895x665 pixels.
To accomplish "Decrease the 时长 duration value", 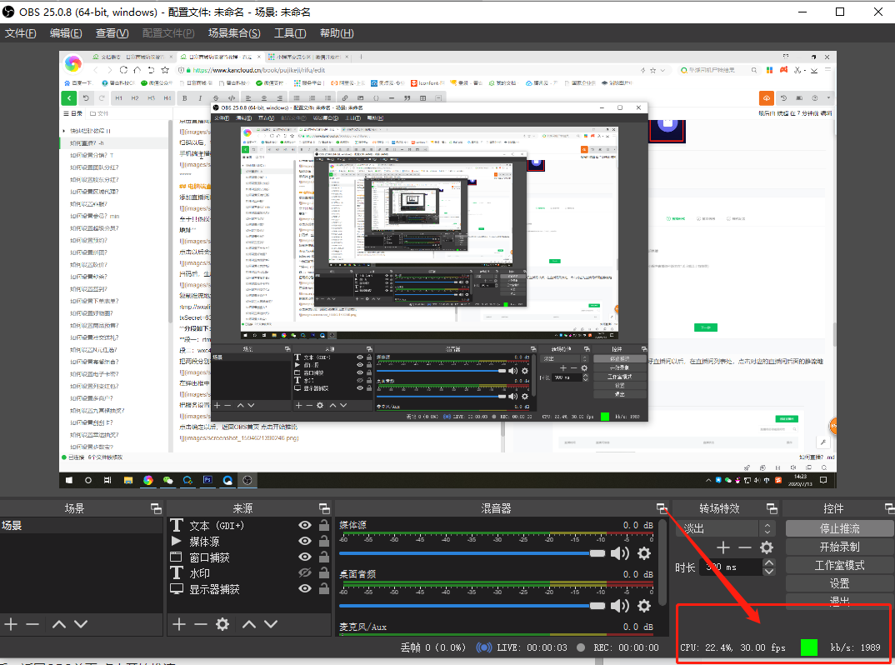I will 769,572.
